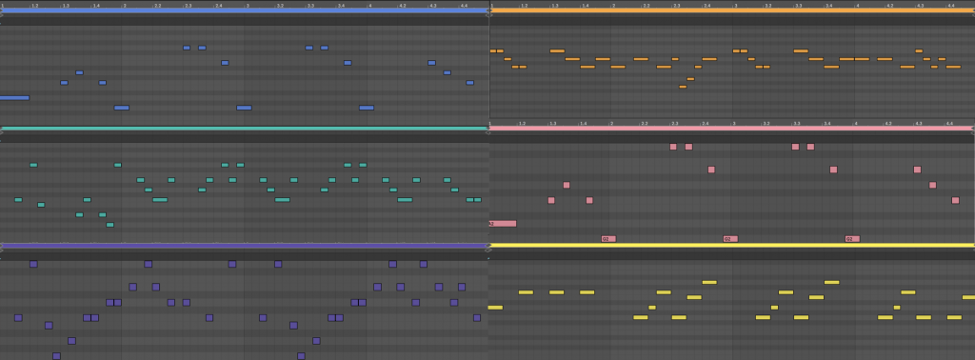This screenshot has height=360, width=975.
Task: Select the yellow clip loop bar
Action: [x=732, y=246]
